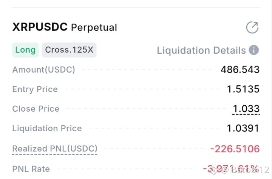Select the green Long badge
This screenshot has height=179, width=272.
click(x=25, y=50)
